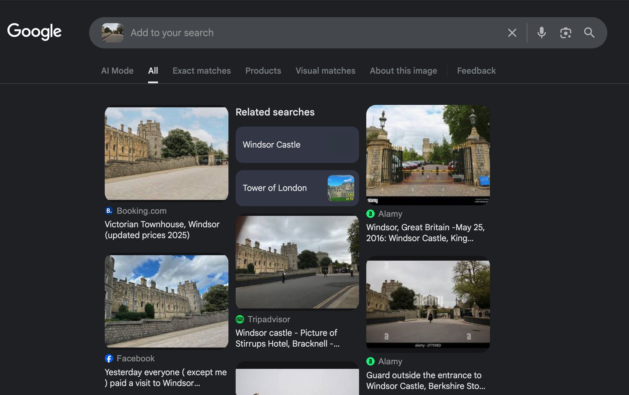Click the Booking.com favicon icon

[x=109, y=211]
